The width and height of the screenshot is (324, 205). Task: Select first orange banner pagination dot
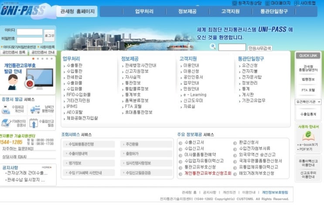33,59
